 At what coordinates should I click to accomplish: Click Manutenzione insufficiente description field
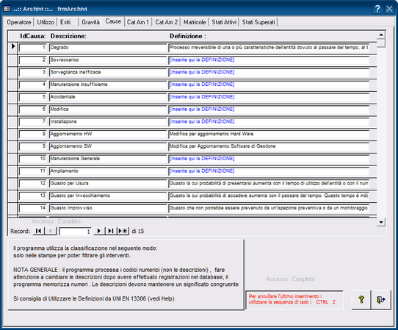pos(108,85)
